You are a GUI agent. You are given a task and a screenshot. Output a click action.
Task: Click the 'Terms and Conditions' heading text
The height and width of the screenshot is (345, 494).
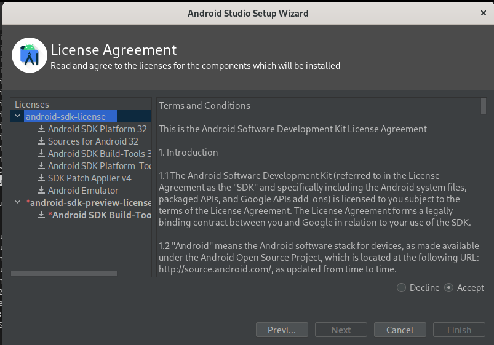point(204,106)
